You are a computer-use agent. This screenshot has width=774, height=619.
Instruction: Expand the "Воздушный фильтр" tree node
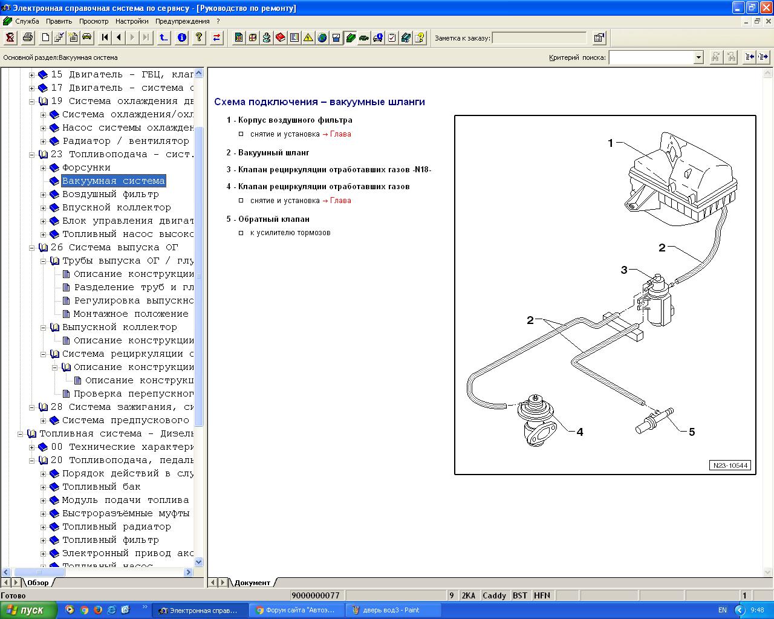43,195
